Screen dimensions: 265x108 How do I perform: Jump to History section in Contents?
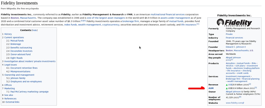[8, 34]
